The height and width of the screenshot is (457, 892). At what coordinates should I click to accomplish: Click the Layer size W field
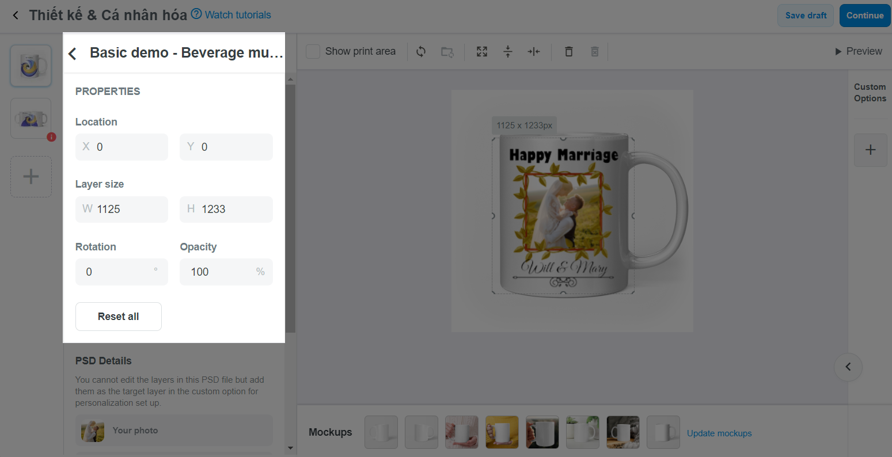coord(122,209)
